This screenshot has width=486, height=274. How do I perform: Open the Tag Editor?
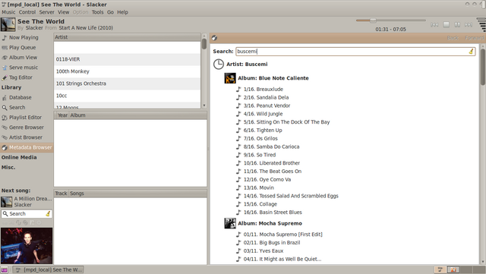21,77
